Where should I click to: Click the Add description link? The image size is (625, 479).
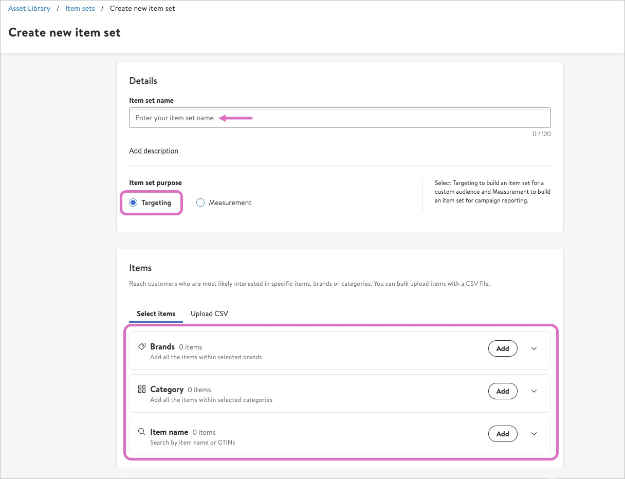pos(154,151)
